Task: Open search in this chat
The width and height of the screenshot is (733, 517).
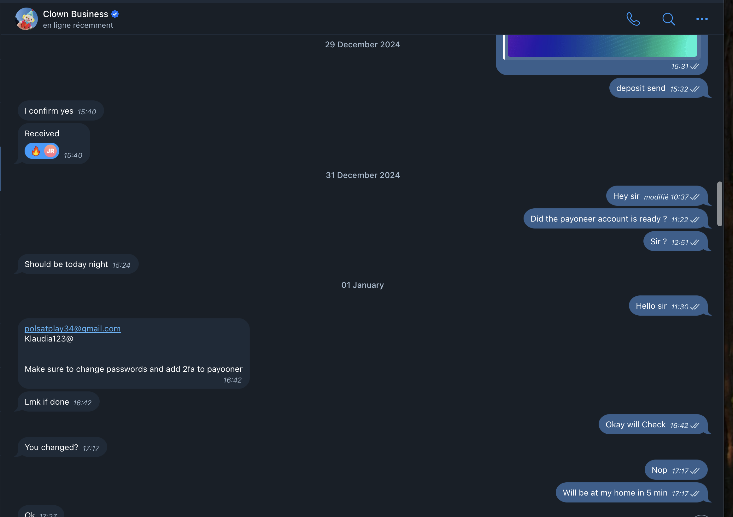Action: pyautogui.click(x=668, y=19)
